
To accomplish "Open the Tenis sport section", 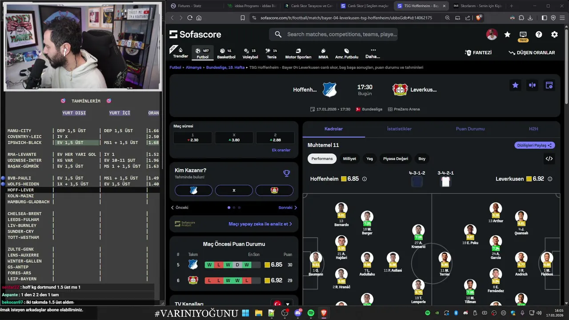I will (271, 53).
